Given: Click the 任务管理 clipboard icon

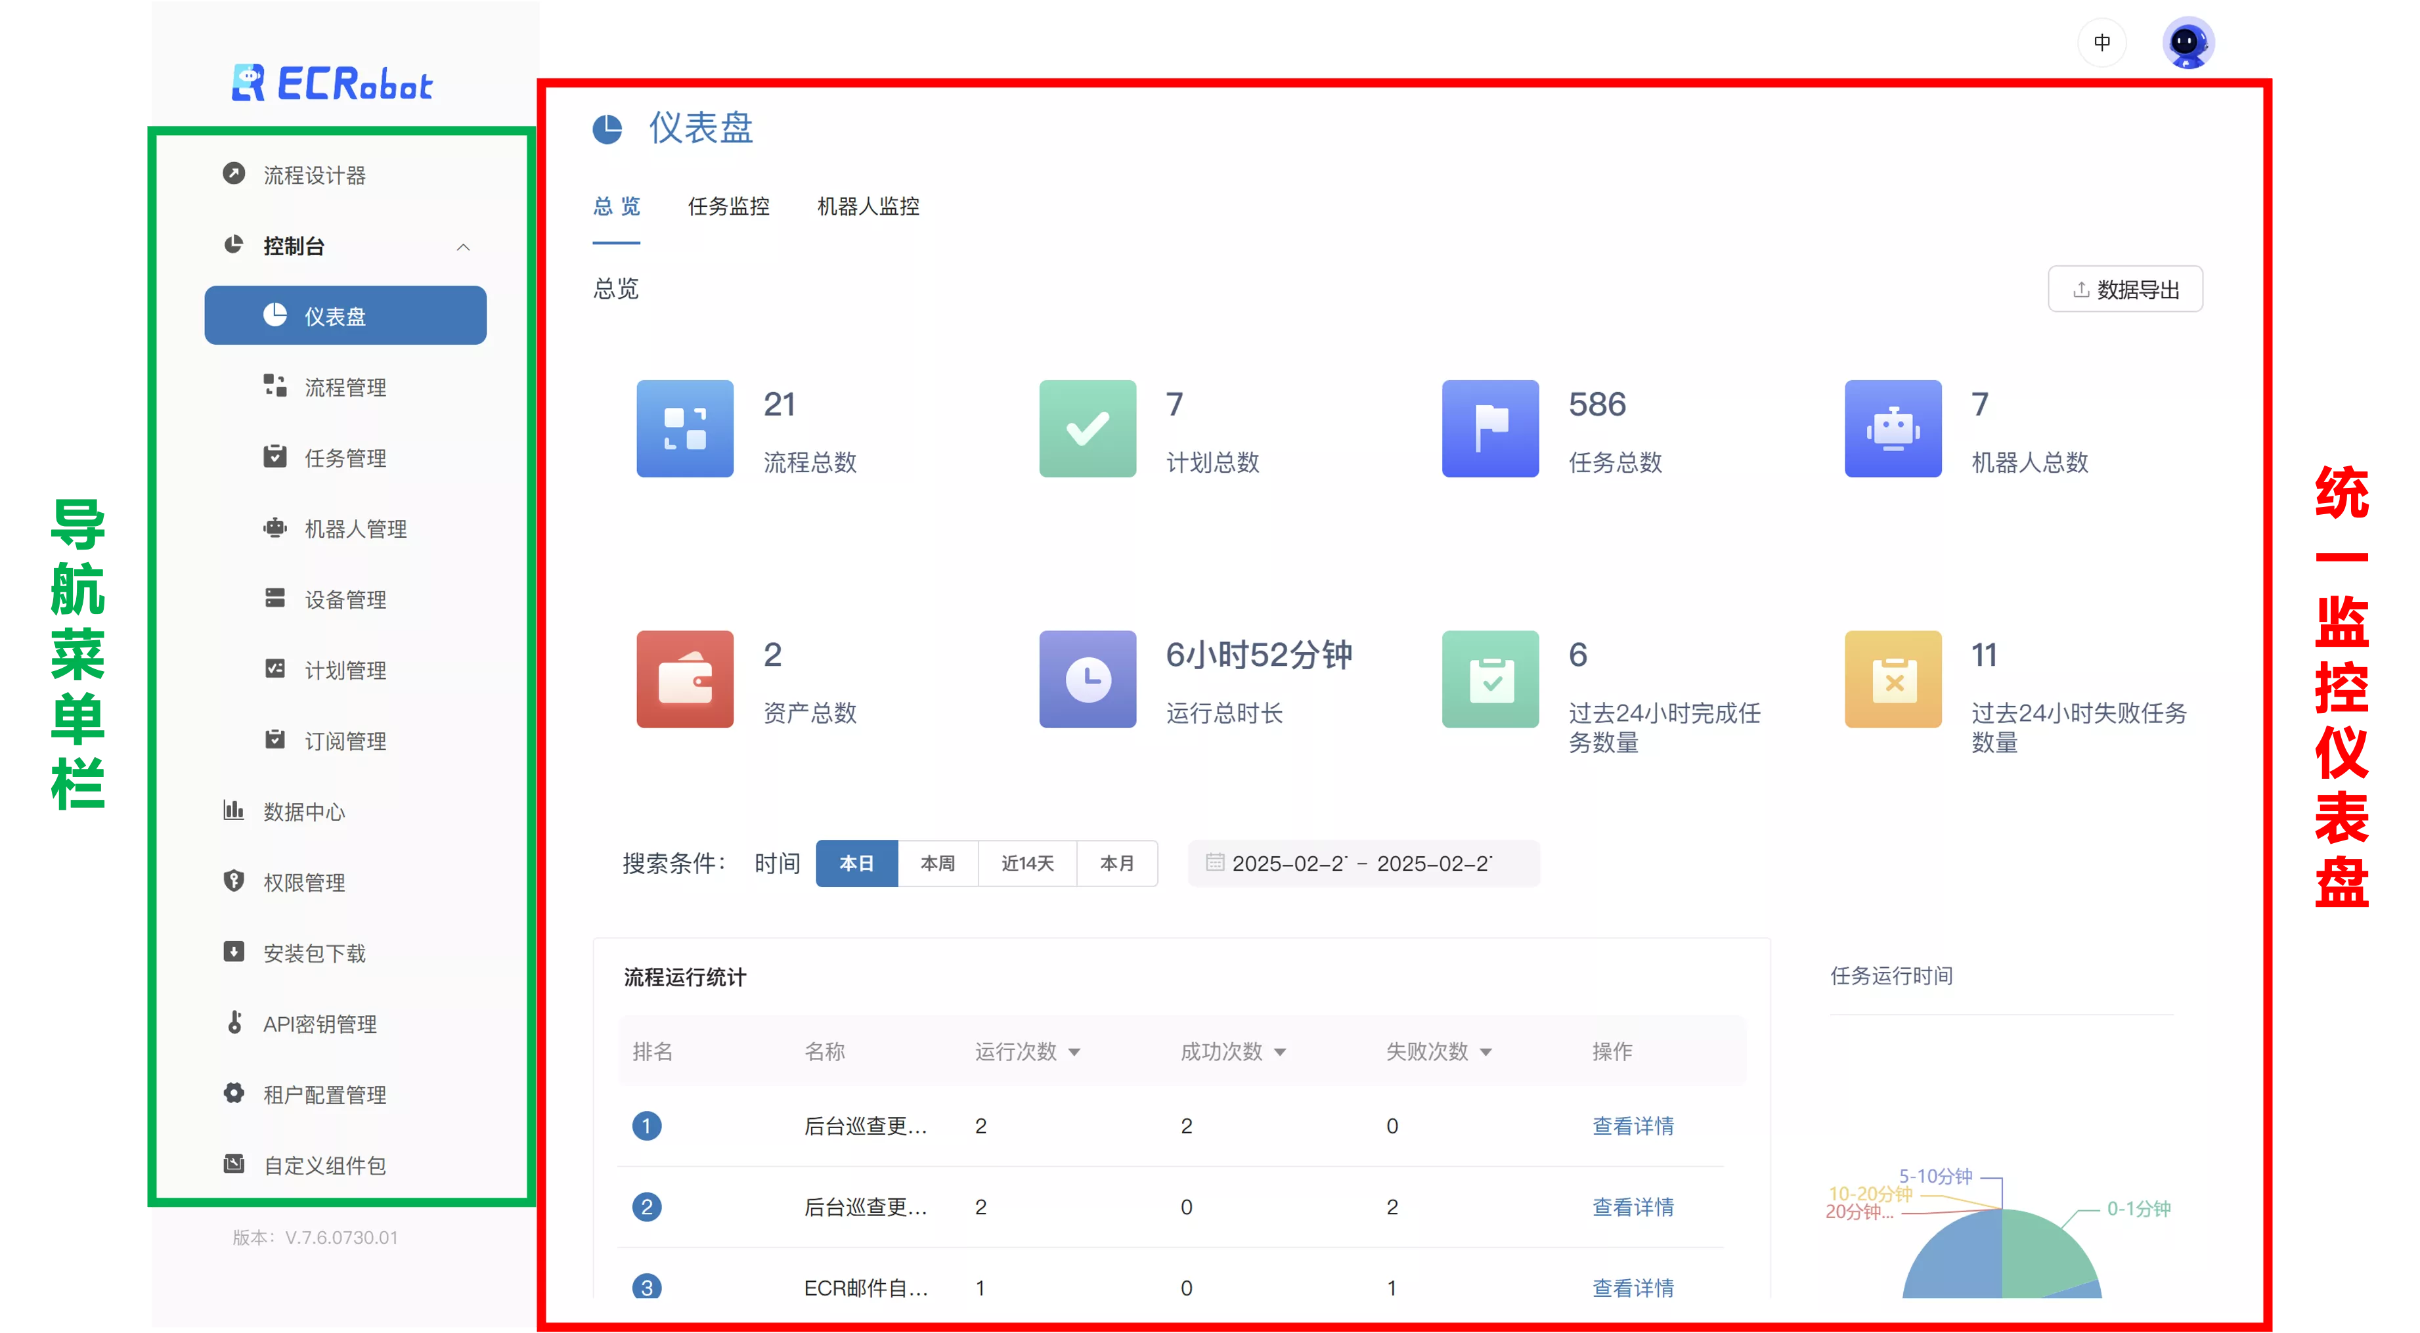Looking at the screenshot, I should click(275, 456).
